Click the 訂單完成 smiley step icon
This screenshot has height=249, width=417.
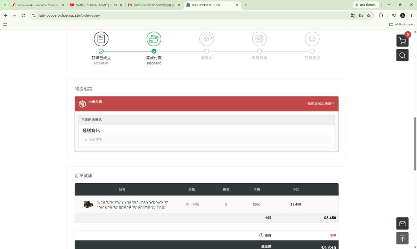click(312, 39)
